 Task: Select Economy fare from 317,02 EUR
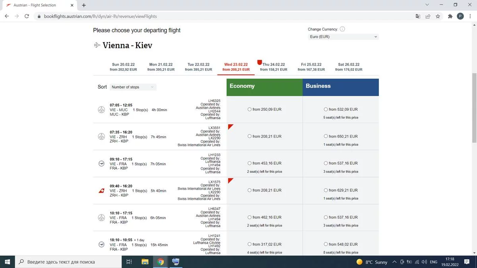click(249, 244)
